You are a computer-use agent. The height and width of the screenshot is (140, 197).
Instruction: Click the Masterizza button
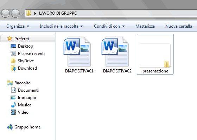point(145,26)
